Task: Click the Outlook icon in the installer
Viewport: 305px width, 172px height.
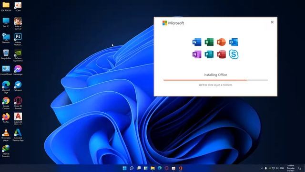Action: pyautogui.click(x=234, y=42)
